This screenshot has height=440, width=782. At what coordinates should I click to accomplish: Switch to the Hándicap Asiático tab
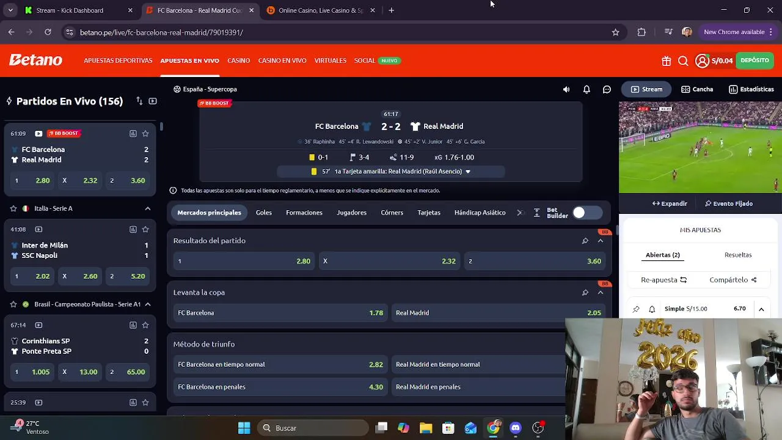click(x=480, y=213)
